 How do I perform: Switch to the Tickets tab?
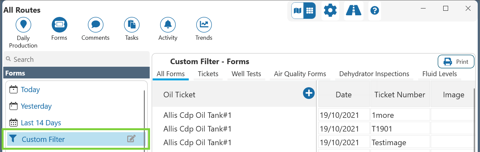click(x=208, y=74)
